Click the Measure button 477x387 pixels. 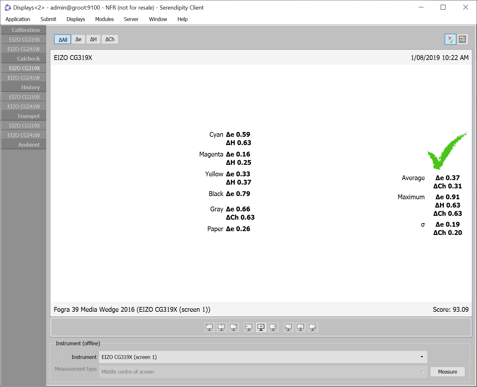click(x=448, y=372)
